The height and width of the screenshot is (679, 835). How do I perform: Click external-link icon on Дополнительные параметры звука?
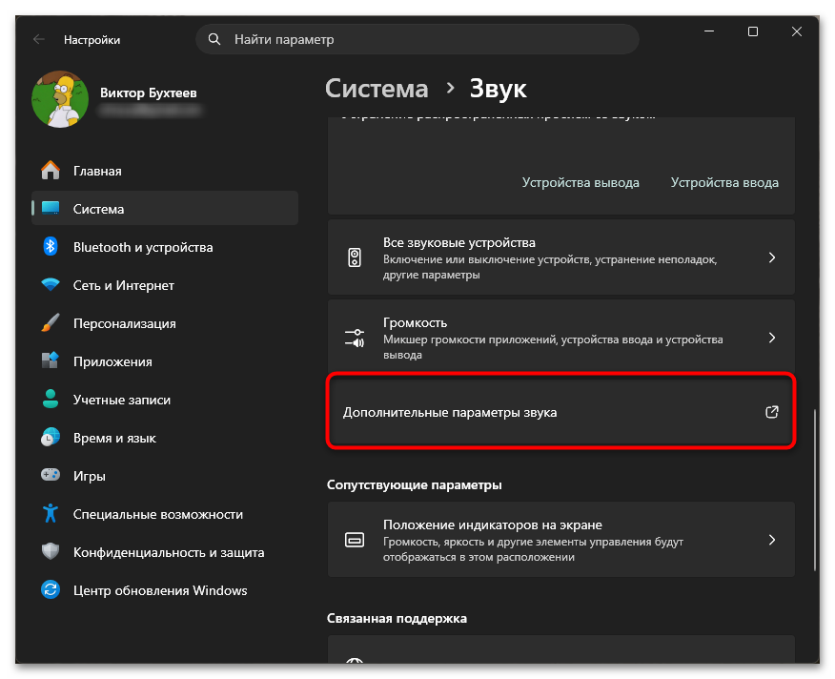coord(772,411)
